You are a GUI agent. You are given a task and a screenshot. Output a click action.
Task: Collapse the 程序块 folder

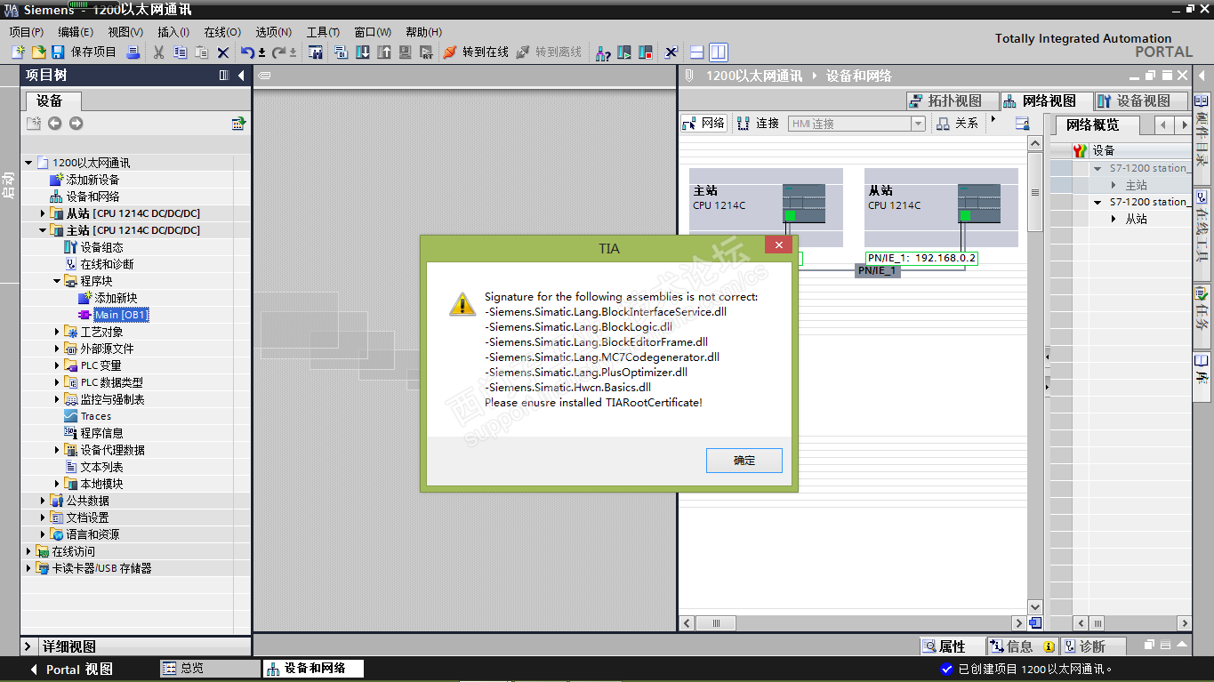57,281
